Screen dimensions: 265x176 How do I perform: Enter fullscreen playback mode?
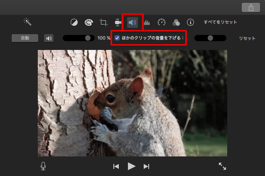pos(222,166)
